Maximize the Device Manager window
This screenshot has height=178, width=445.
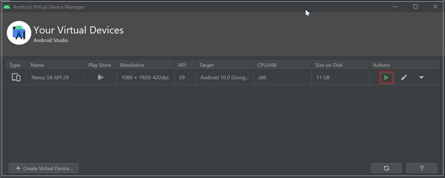tap(415, 7)
